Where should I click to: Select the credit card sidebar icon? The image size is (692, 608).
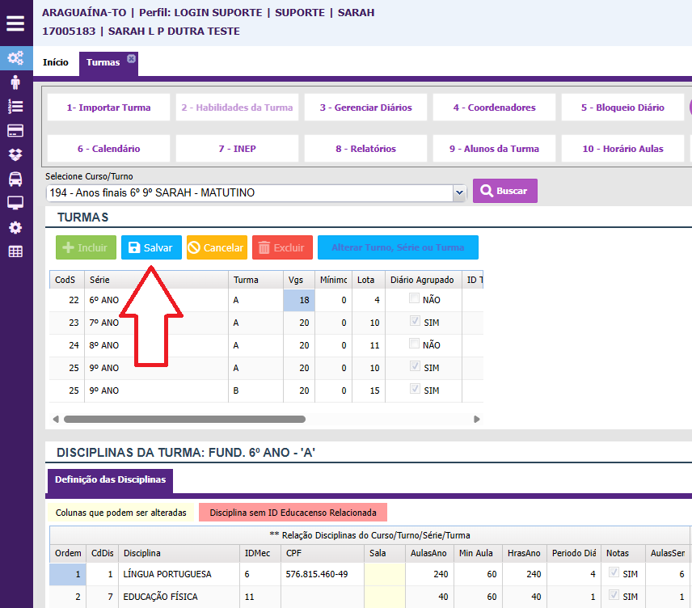click(15, 130)
